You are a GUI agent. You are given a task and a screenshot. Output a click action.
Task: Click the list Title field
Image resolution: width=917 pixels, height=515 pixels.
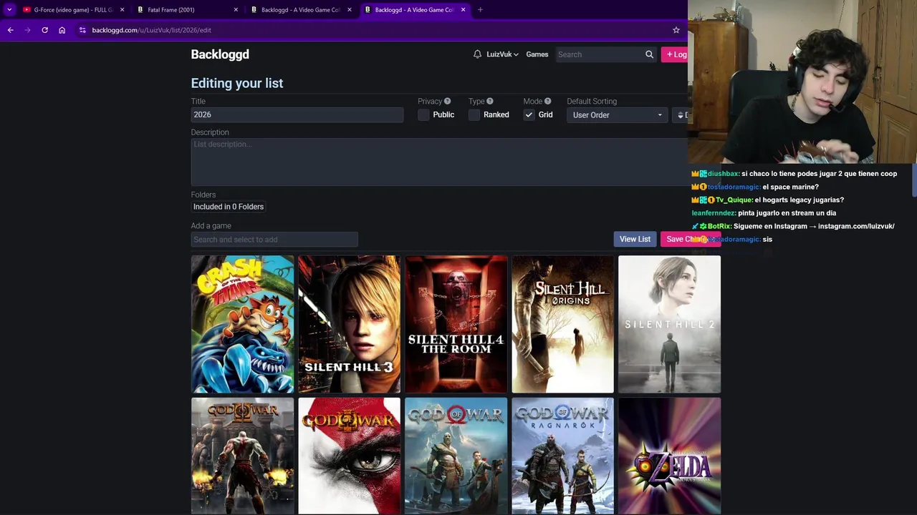click(x=297, y=115)
